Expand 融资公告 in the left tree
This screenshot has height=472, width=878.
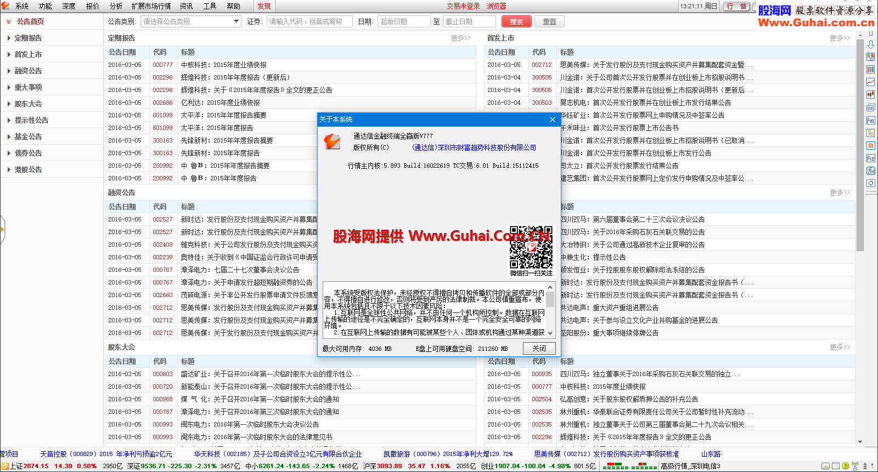(x=9, y=71)
